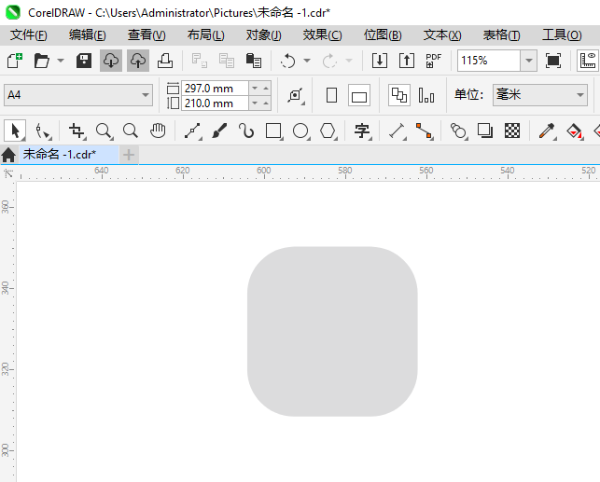Print the document
Image resolution: width=600 pixels, height=482 pixels.
point(165,61)
